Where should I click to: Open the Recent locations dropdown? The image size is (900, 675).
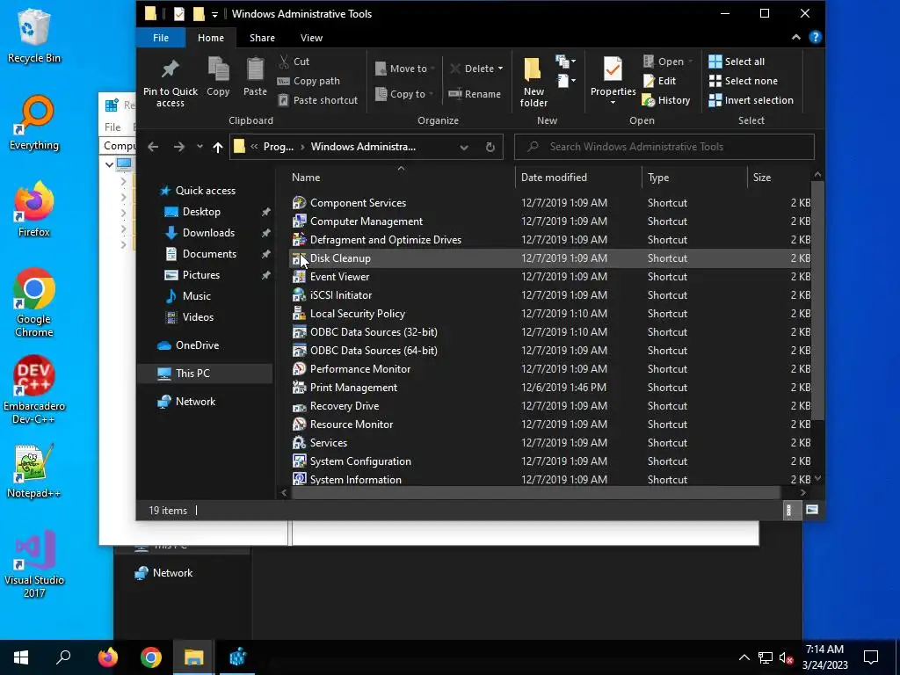[200, 147]
